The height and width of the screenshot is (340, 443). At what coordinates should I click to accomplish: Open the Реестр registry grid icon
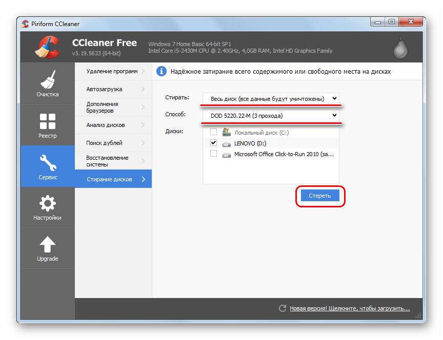coord(47,121)
